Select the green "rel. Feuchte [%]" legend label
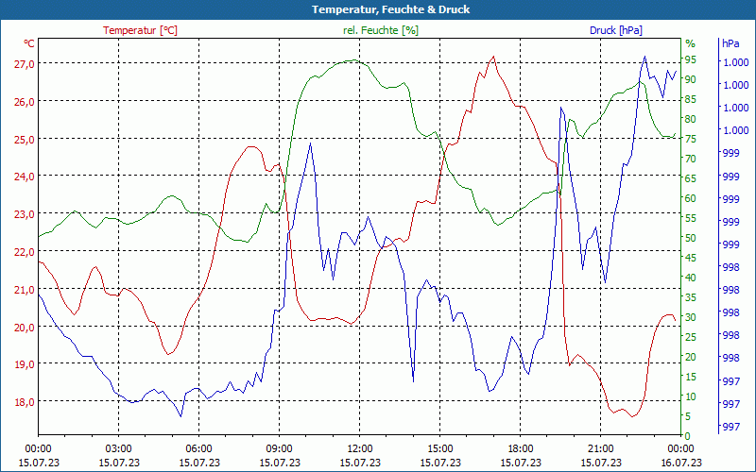Image resolution: width=756 pixels, height=472 pixels. tap(381, 30)
